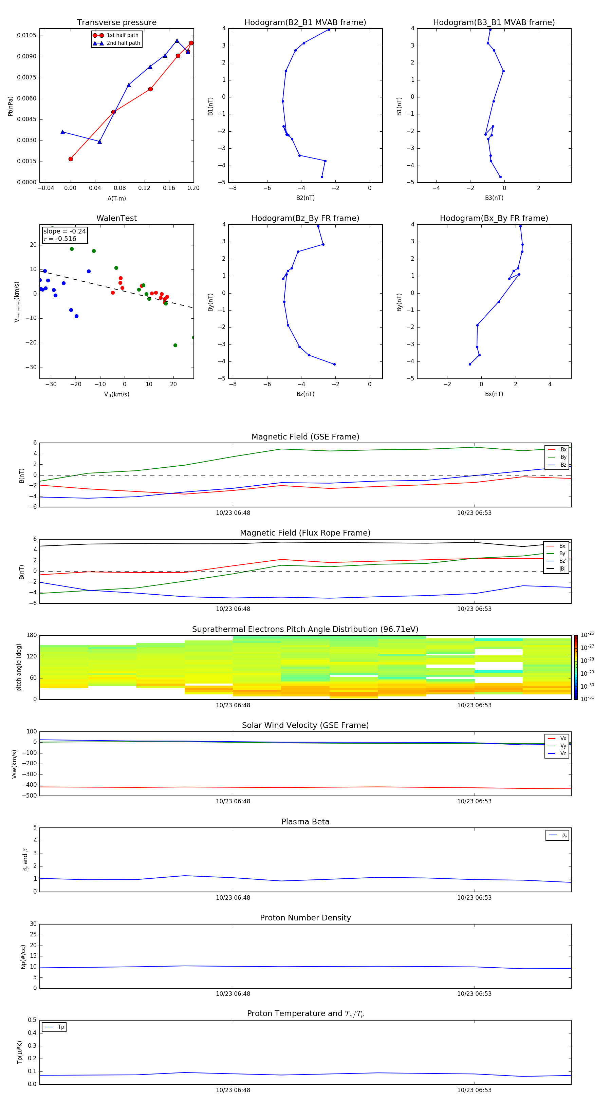The image size is (611, 1120).
Task: Click 'Magnetic Field (GSE Frame)' title
Action: coord(305,437)
